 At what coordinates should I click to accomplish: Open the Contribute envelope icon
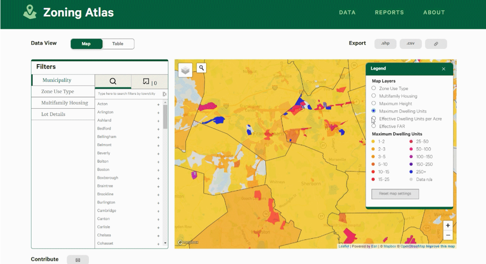[78, 259]
